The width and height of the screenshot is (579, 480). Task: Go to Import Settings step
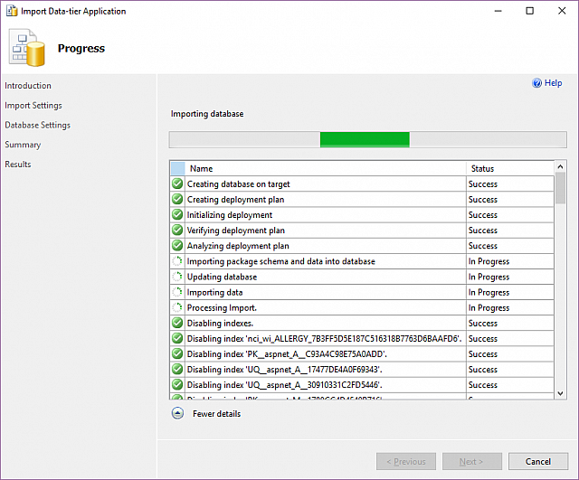click(x=33, y=106)
